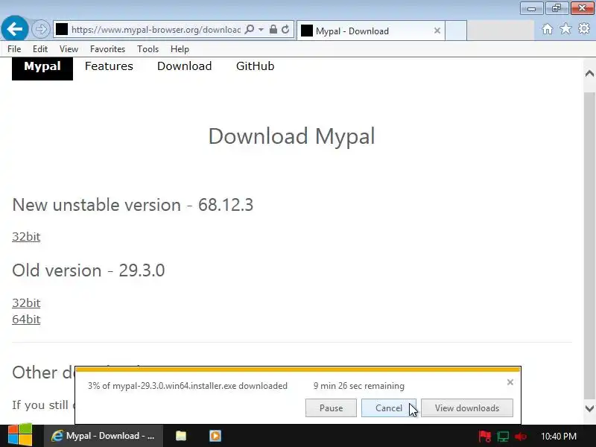Open the File menu

tap(14, 49)
